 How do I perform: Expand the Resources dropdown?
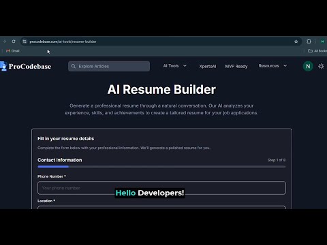click(x=272, y=66)
